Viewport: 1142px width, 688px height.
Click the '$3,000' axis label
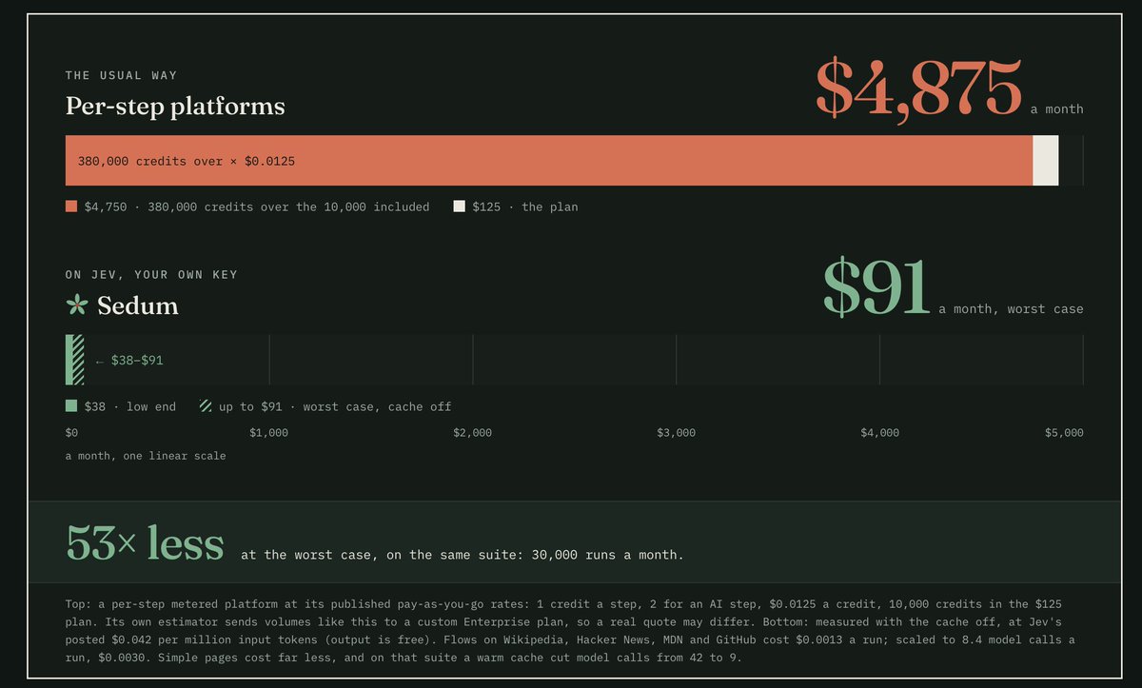pyautogui.click(x=676, y=433)
